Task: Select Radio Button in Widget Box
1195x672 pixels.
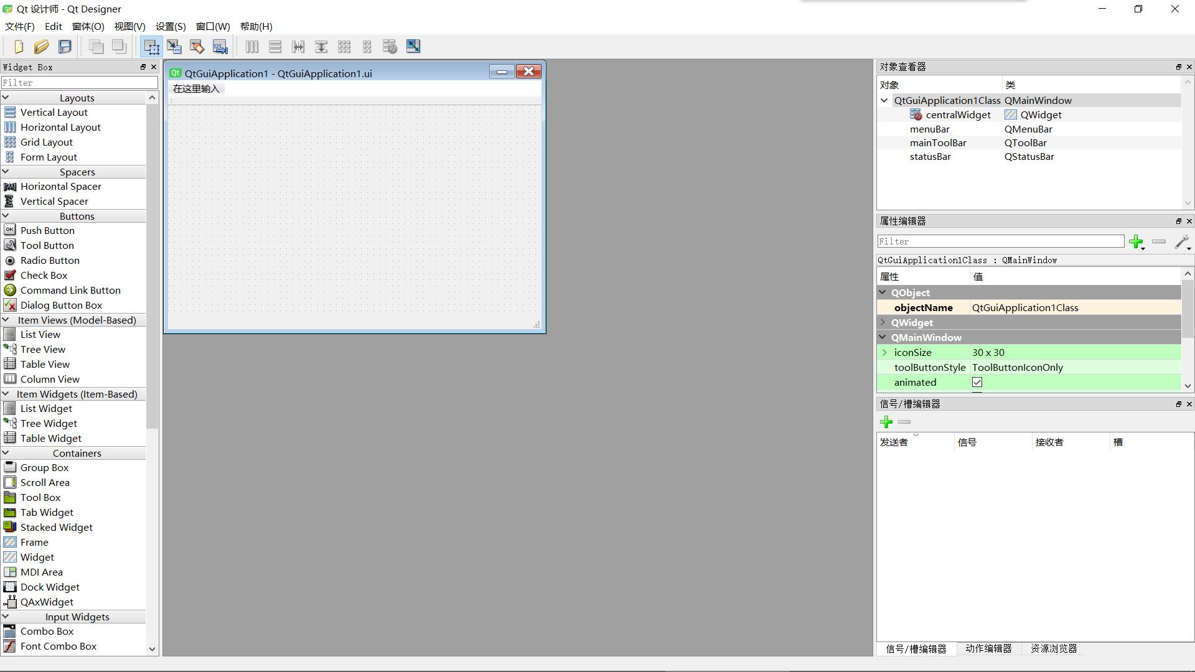Action: 50,261
